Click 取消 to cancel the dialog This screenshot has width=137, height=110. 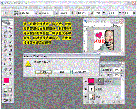(62, 72)
